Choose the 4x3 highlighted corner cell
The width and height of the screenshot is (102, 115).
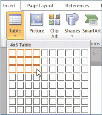36,69
